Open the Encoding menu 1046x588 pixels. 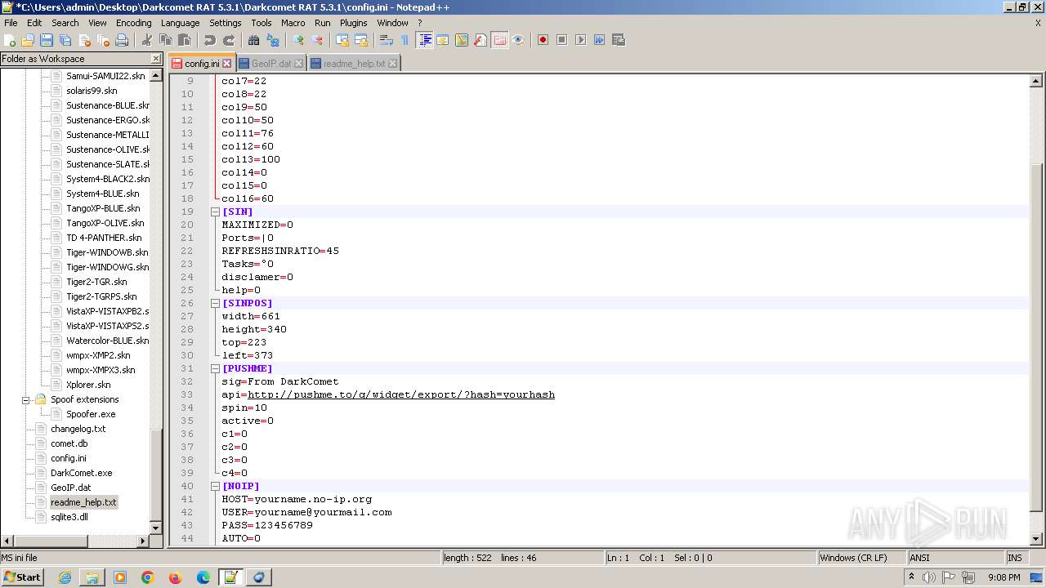133,23
